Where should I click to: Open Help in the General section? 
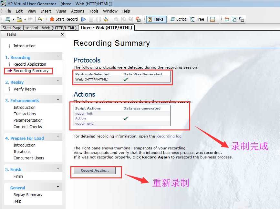(x=17, y=201)
